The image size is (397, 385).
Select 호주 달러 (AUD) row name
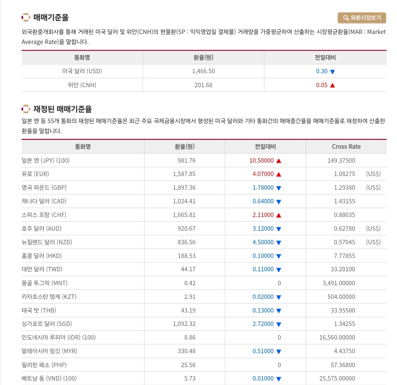click(x=41, y=228)
